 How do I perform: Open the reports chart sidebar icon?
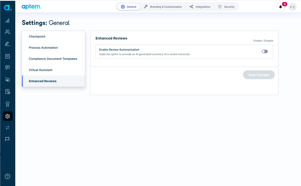click(7, 80)
